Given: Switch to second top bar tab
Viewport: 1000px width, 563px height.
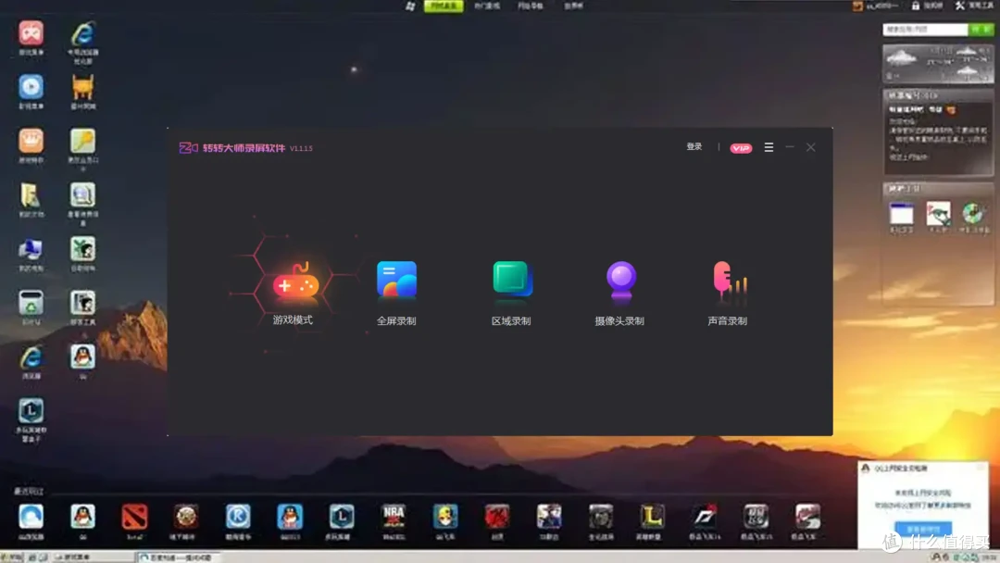Looking at the screenshot, I should click(x=487, y=6).
